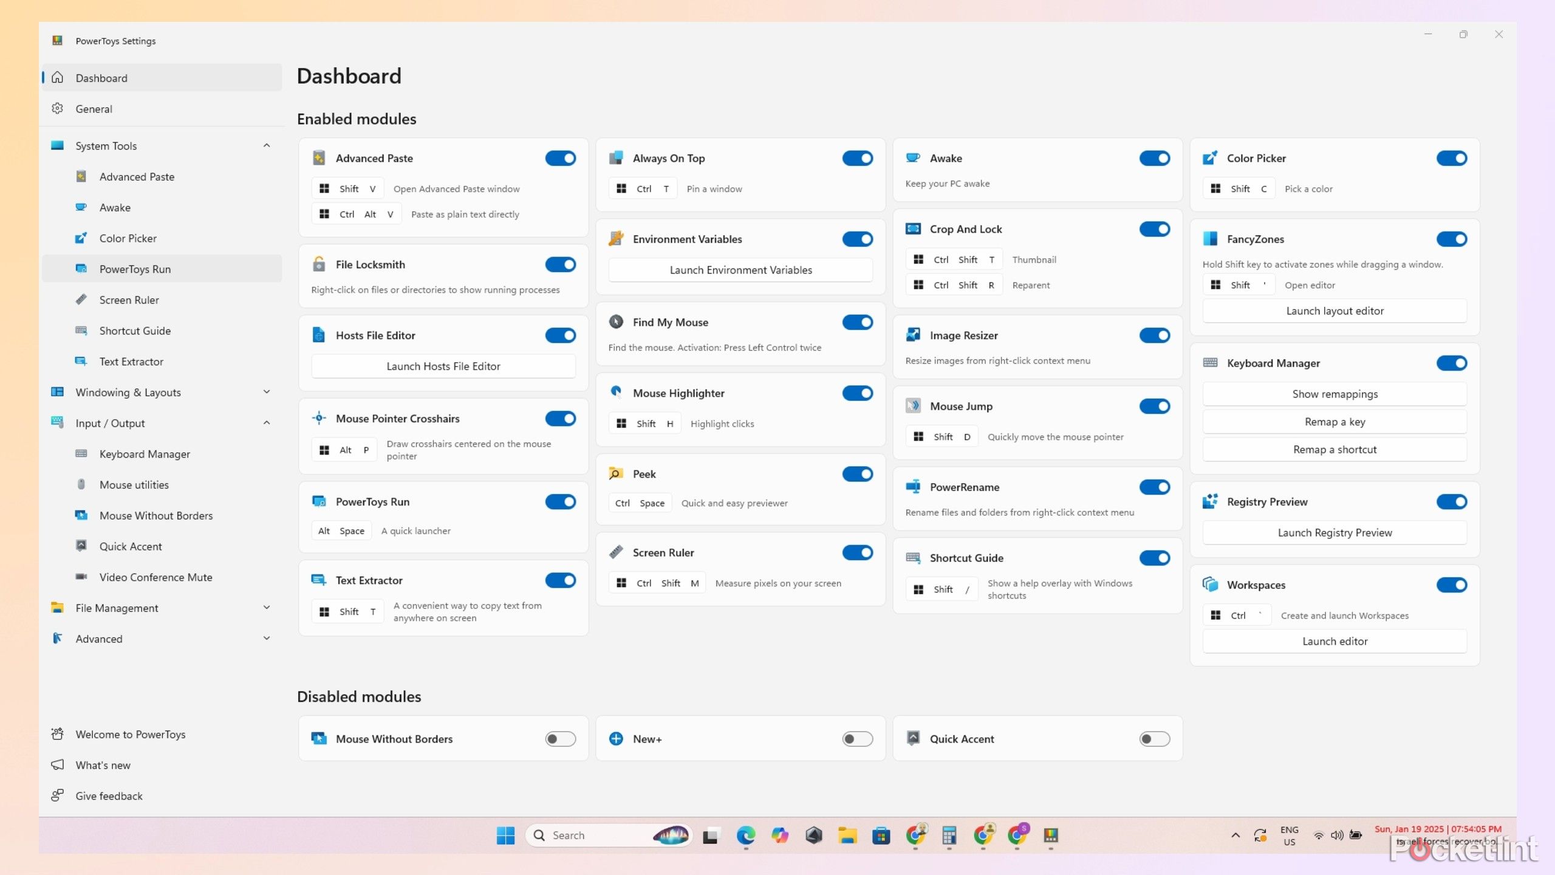
Task: Open File Explorer from taskbar
Action: click(847, 836)
